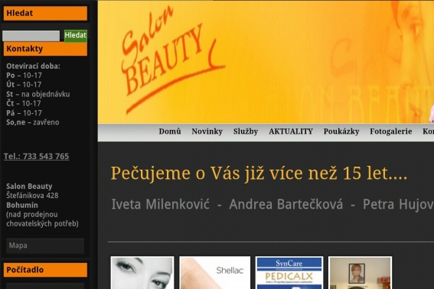Screen dimensions: 434x289
Task: Click the phone number link 733 543 765
Action: tap(36, 156)
